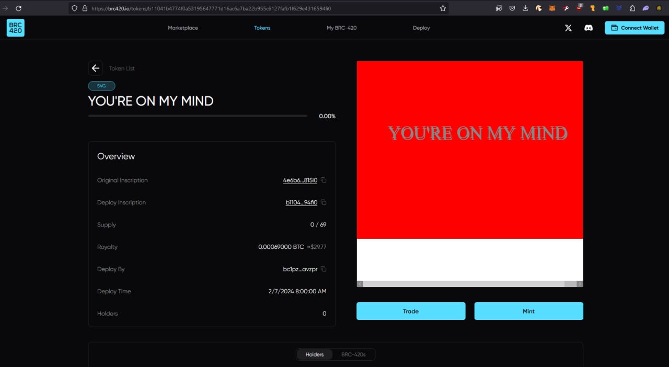Click the 0.00069000 BTC royalty value
The height and width of the screenshot is (367, 669).
(281, 247)
